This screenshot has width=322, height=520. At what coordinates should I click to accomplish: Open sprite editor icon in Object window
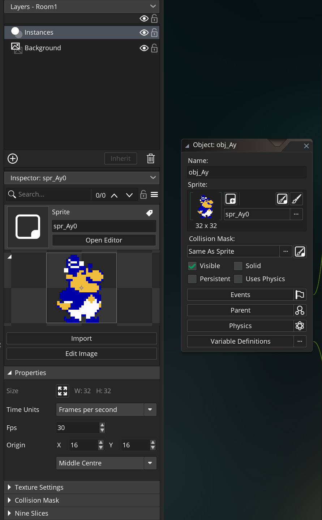(x=282, y=199)
